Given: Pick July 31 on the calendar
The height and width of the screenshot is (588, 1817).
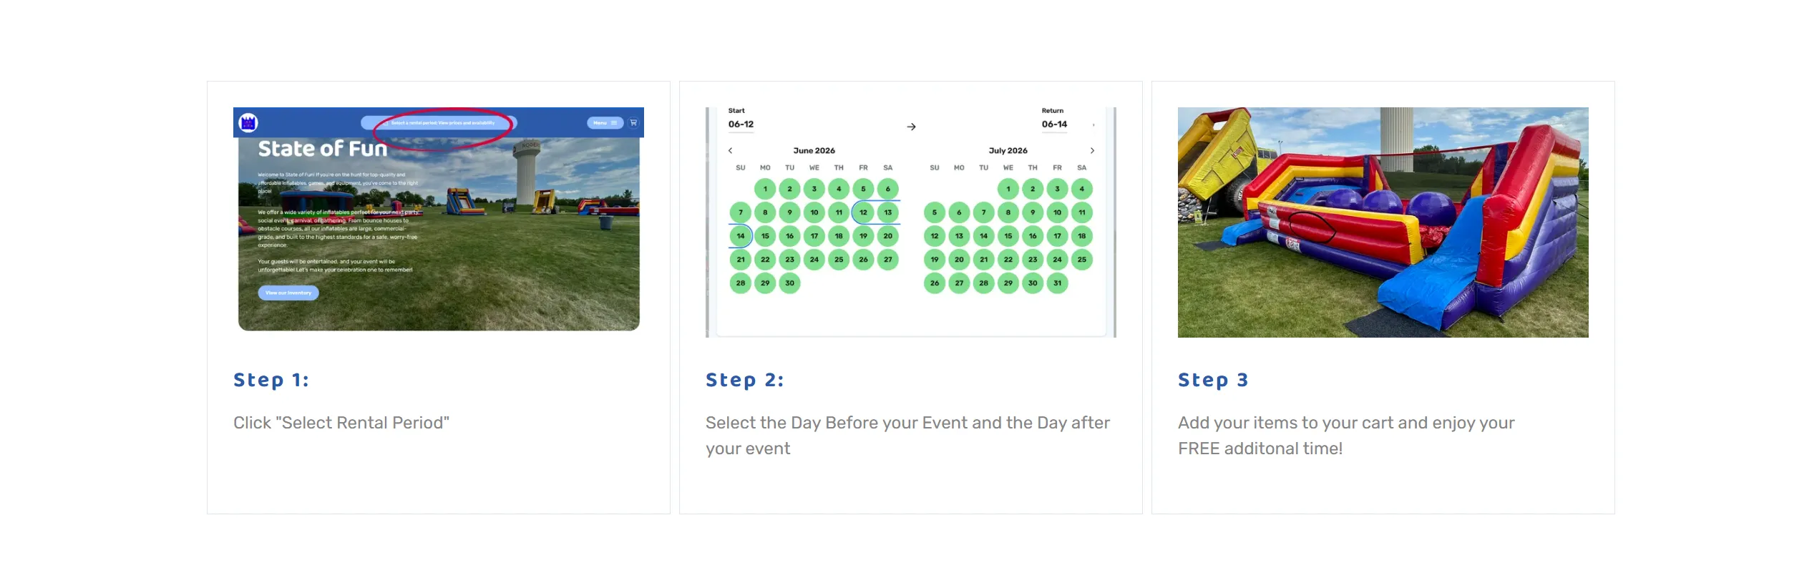Looking at the screenshot, I should point(1057,283).
